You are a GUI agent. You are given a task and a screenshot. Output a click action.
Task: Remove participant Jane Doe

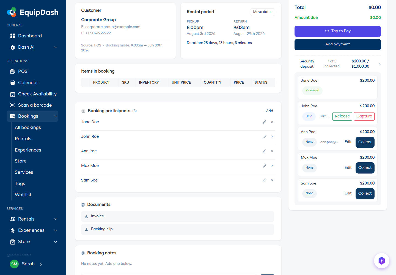tap(272, 122)
